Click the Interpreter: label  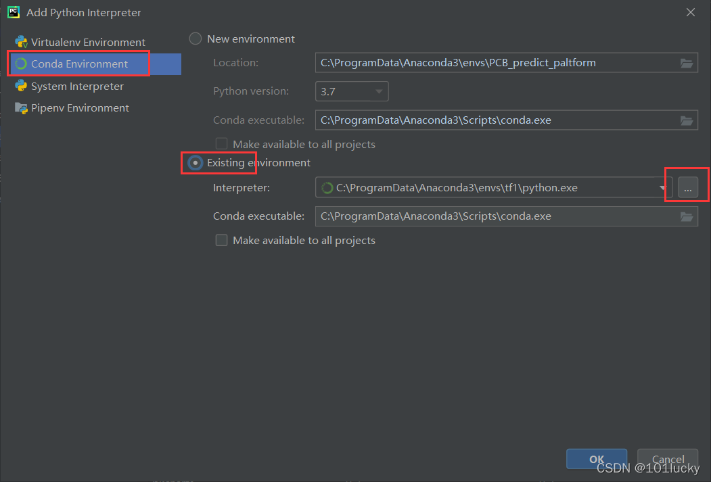[x=242, y=187]
